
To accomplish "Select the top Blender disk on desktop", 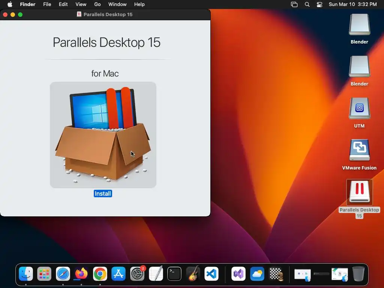I will (359, 24).
